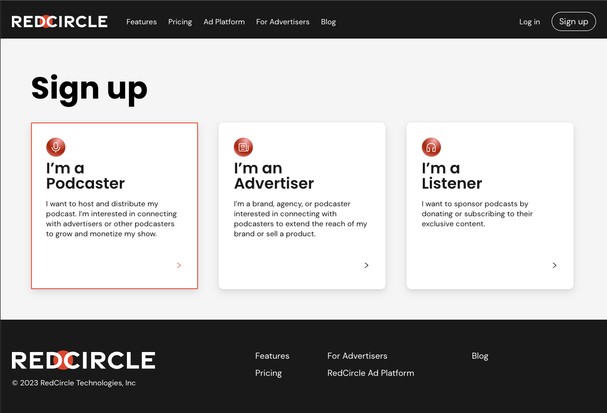
Task: Open For Advertisers in the top navigation
Action: (283, 22)
